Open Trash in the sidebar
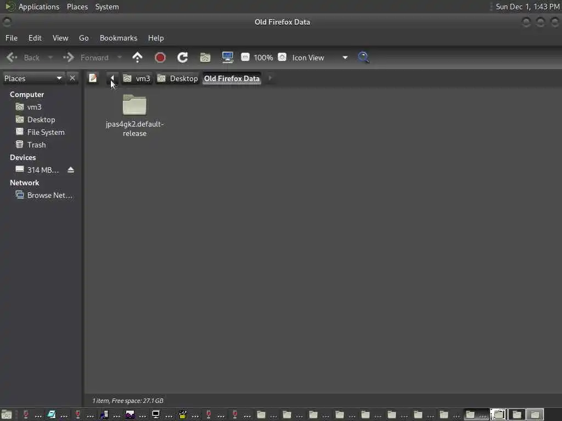The height and width of the screenshot is (421, 562). click(31, 145)
